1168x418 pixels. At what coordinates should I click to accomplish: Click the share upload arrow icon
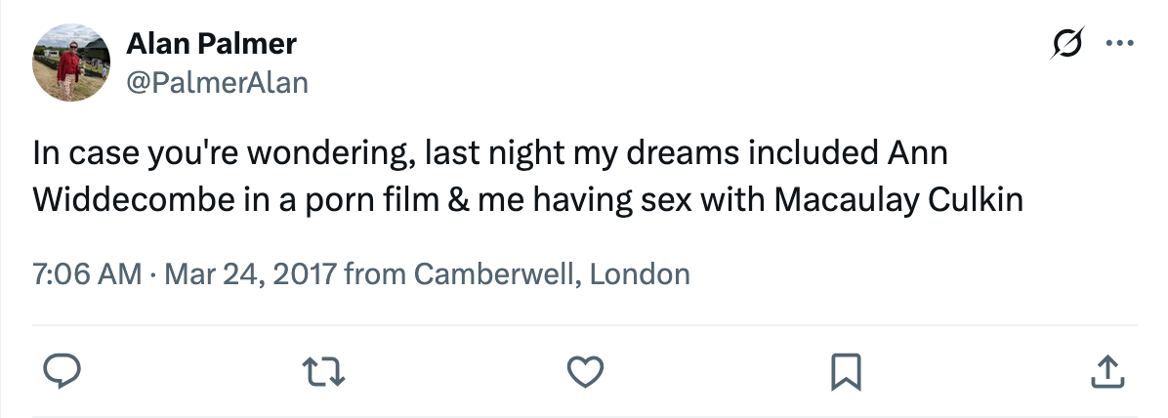(1105, 370)
